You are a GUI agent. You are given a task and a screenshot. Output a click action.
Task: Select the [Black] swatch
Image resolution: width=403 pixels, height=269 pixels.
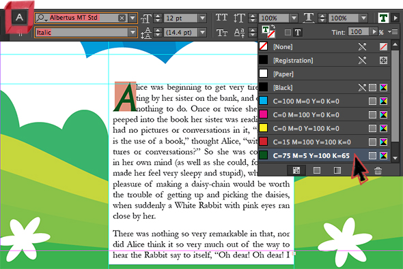tap(324, 87)
